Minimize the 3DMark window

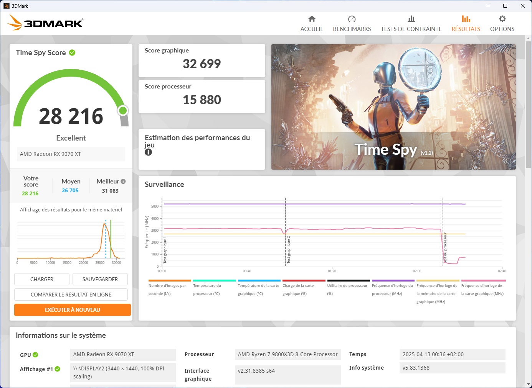click(x=488, y=6)
